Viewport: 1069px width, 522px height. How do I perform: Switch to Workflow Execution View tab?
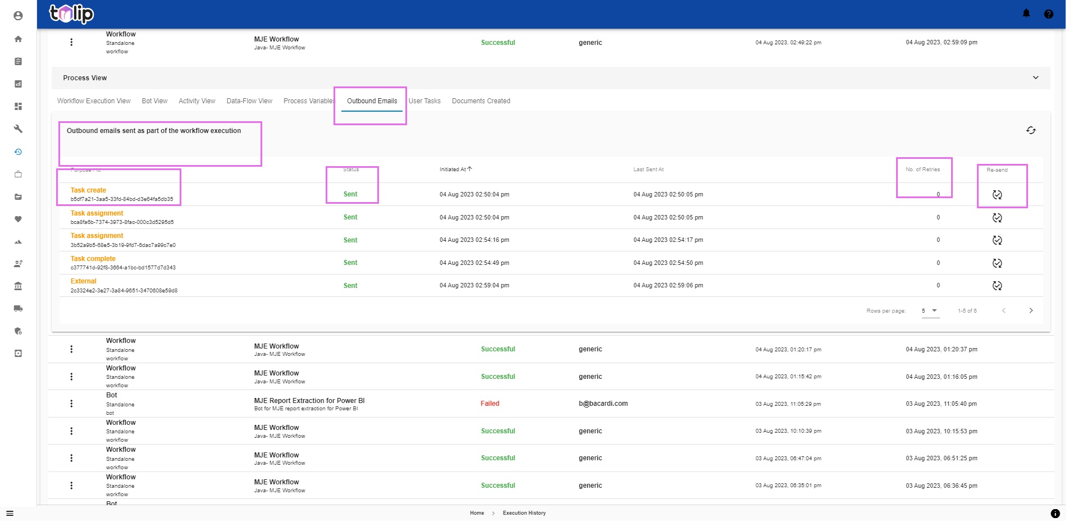click(94, 101)
